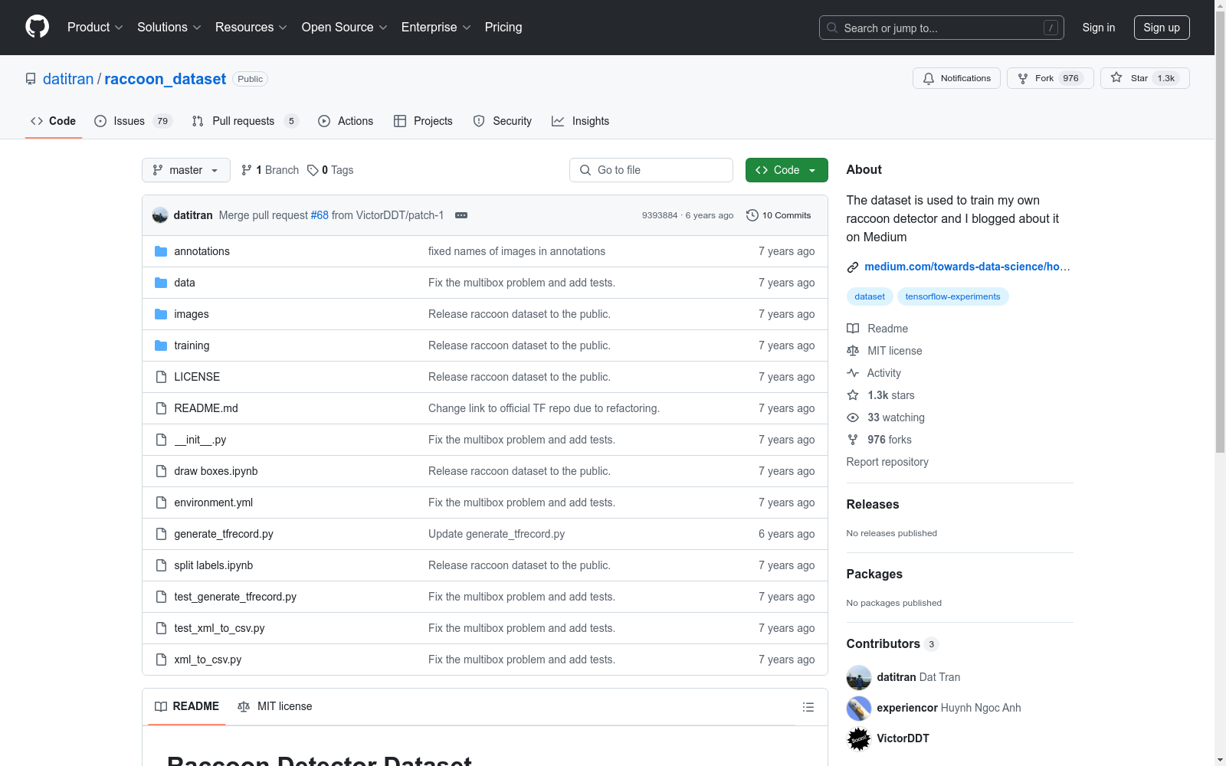This screenshot has height=766, width=1226.
Task: Open the split labels.ipynb notebook
Action: tap(214, 565)
